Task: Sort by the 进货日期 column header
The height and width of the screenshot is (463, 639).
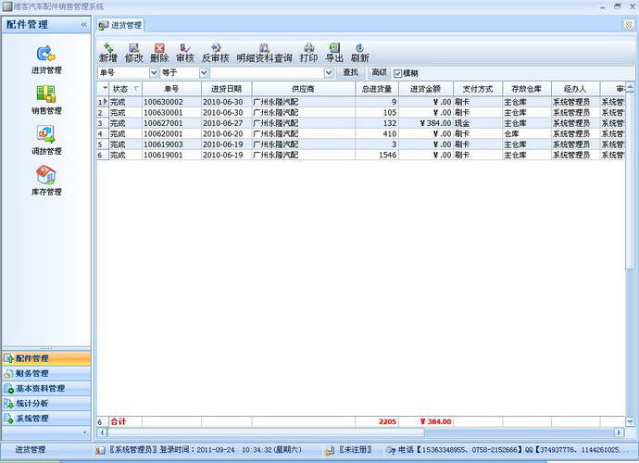Action: pos(227,89)
